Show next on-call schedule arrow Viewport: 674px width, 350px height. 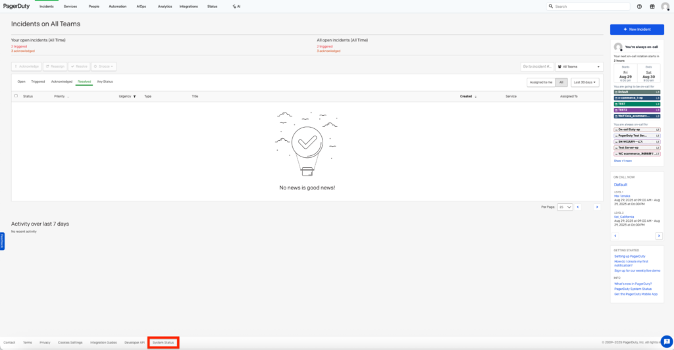[658, 235]
